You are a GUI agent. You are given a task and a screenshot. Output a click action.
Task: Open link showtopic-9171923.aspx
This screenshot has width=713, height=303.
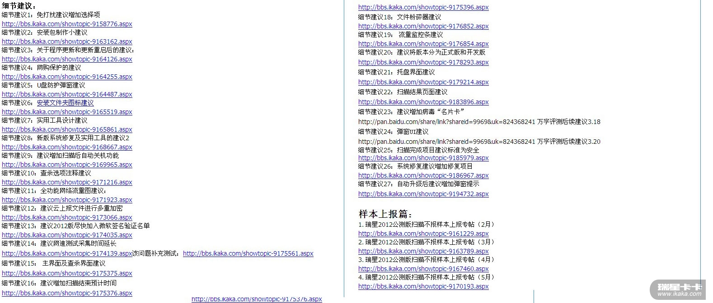67,200
